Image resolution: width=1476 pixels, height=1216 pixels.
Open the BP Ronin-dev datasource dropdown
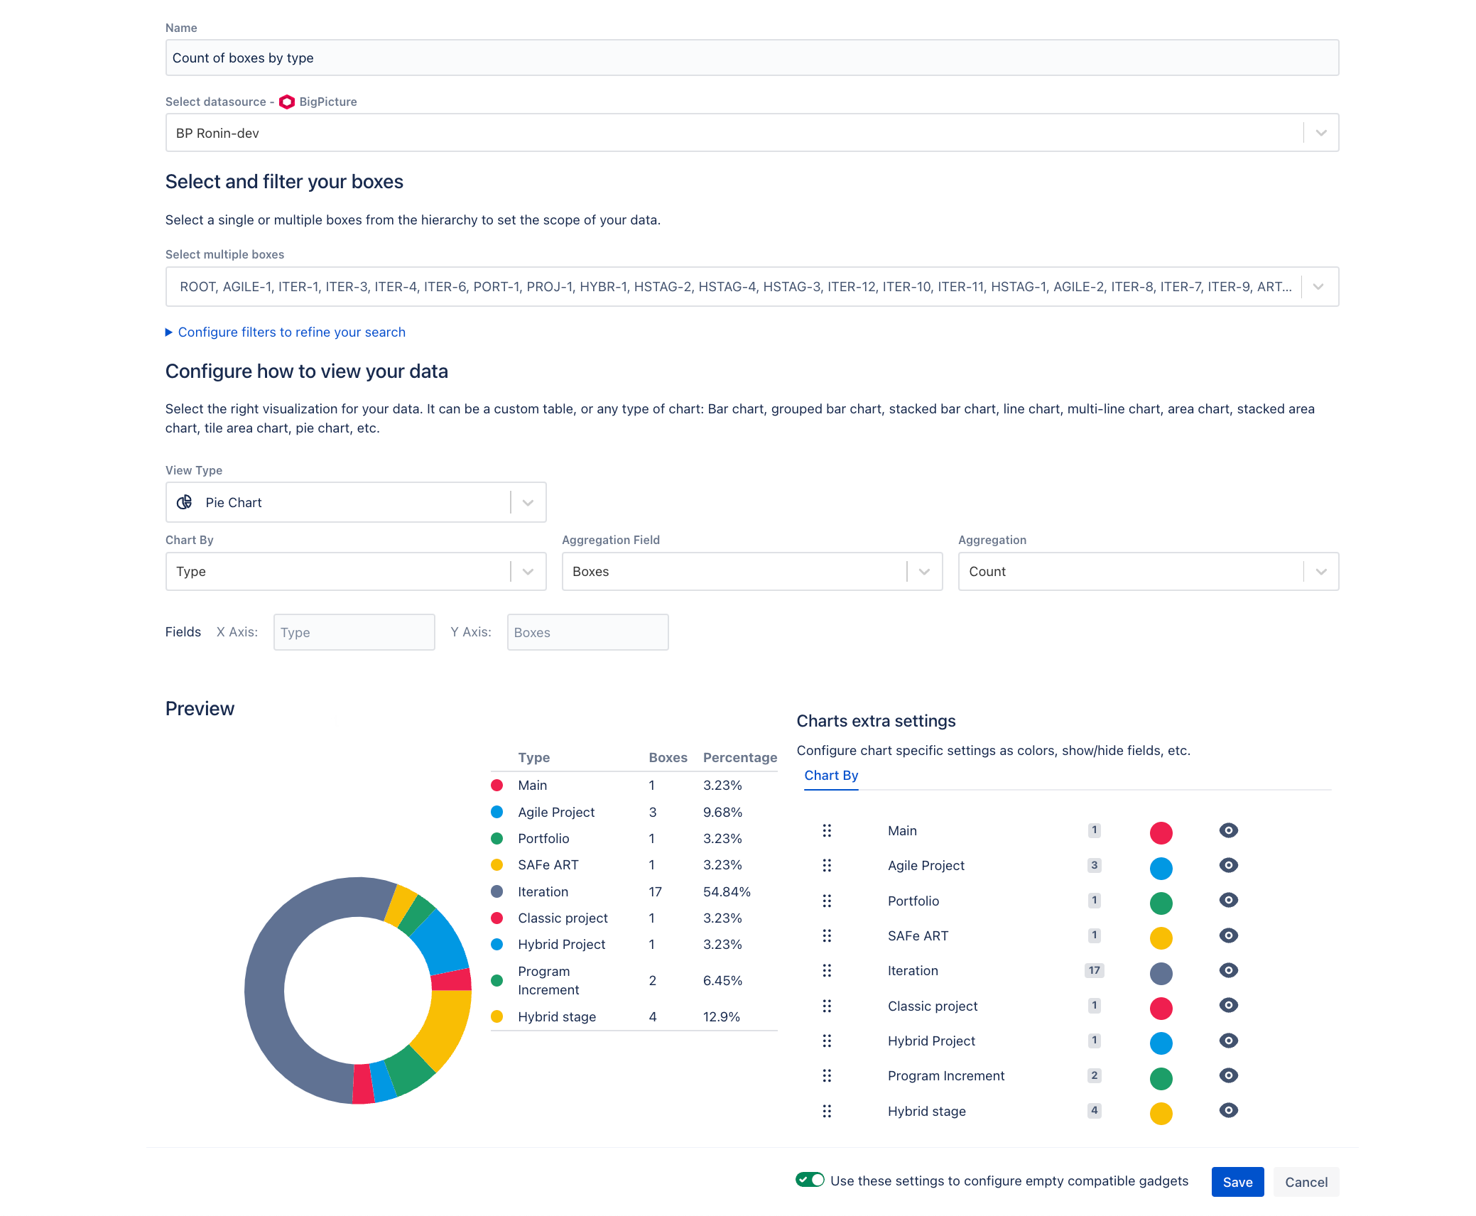click(x=1321, y=132)
